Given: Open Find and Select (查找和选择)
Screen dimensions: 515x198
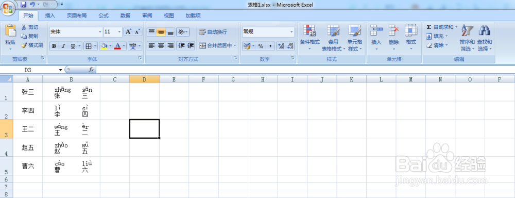Looking at the screenshot, I should [485, 38].
